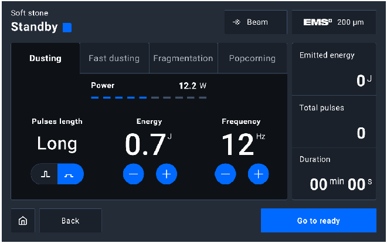Image resolution: width=387 pixels, height=243 pixels.
Task: Click the home icon button
Action: [x=23, y=221]
